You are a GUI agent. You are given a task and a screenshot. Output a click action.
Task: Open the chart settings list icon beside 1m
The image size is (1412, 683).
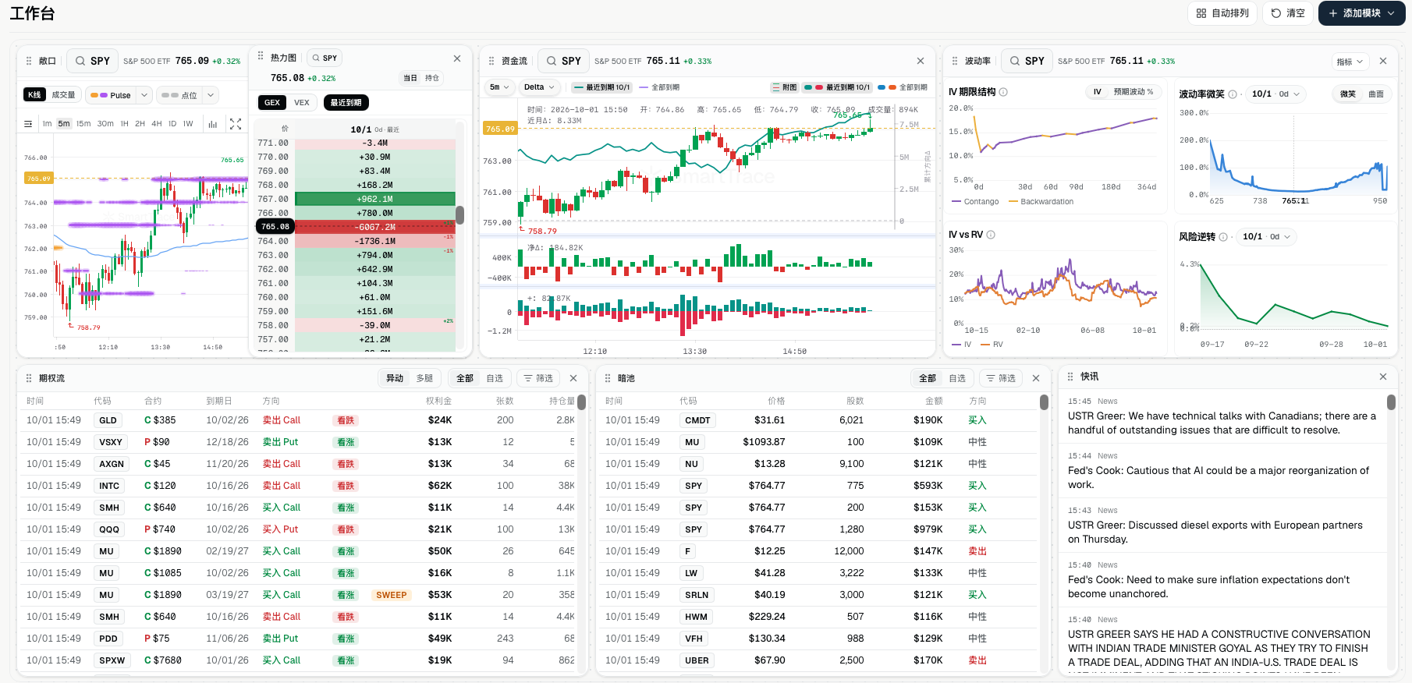pos(28,124)
